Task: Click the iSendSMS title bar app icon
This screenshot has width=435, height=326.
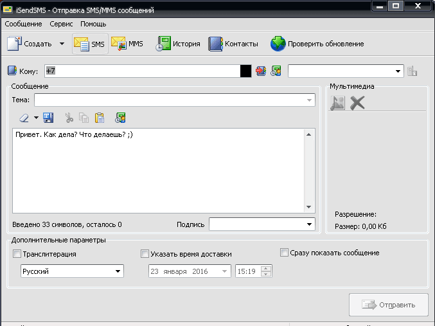Action: 8,10
